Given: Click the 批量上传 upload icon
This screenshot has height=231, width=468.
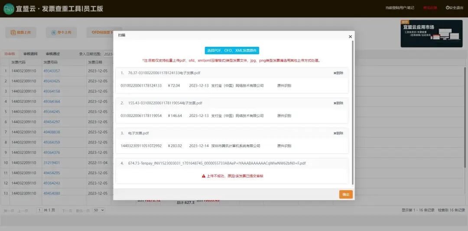Looking at the screenshot, I should tap(13, 33).
